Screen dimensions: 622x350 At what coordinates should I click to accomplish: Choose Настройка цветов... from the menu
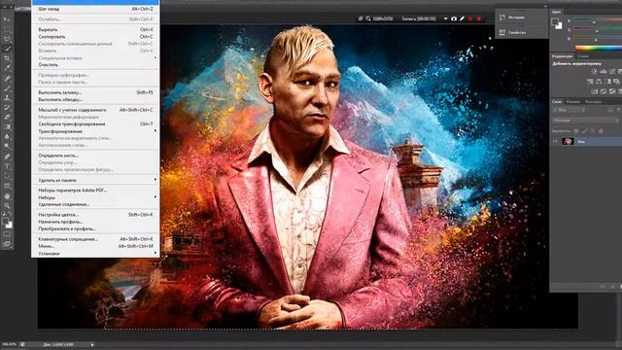pos(95,215)
